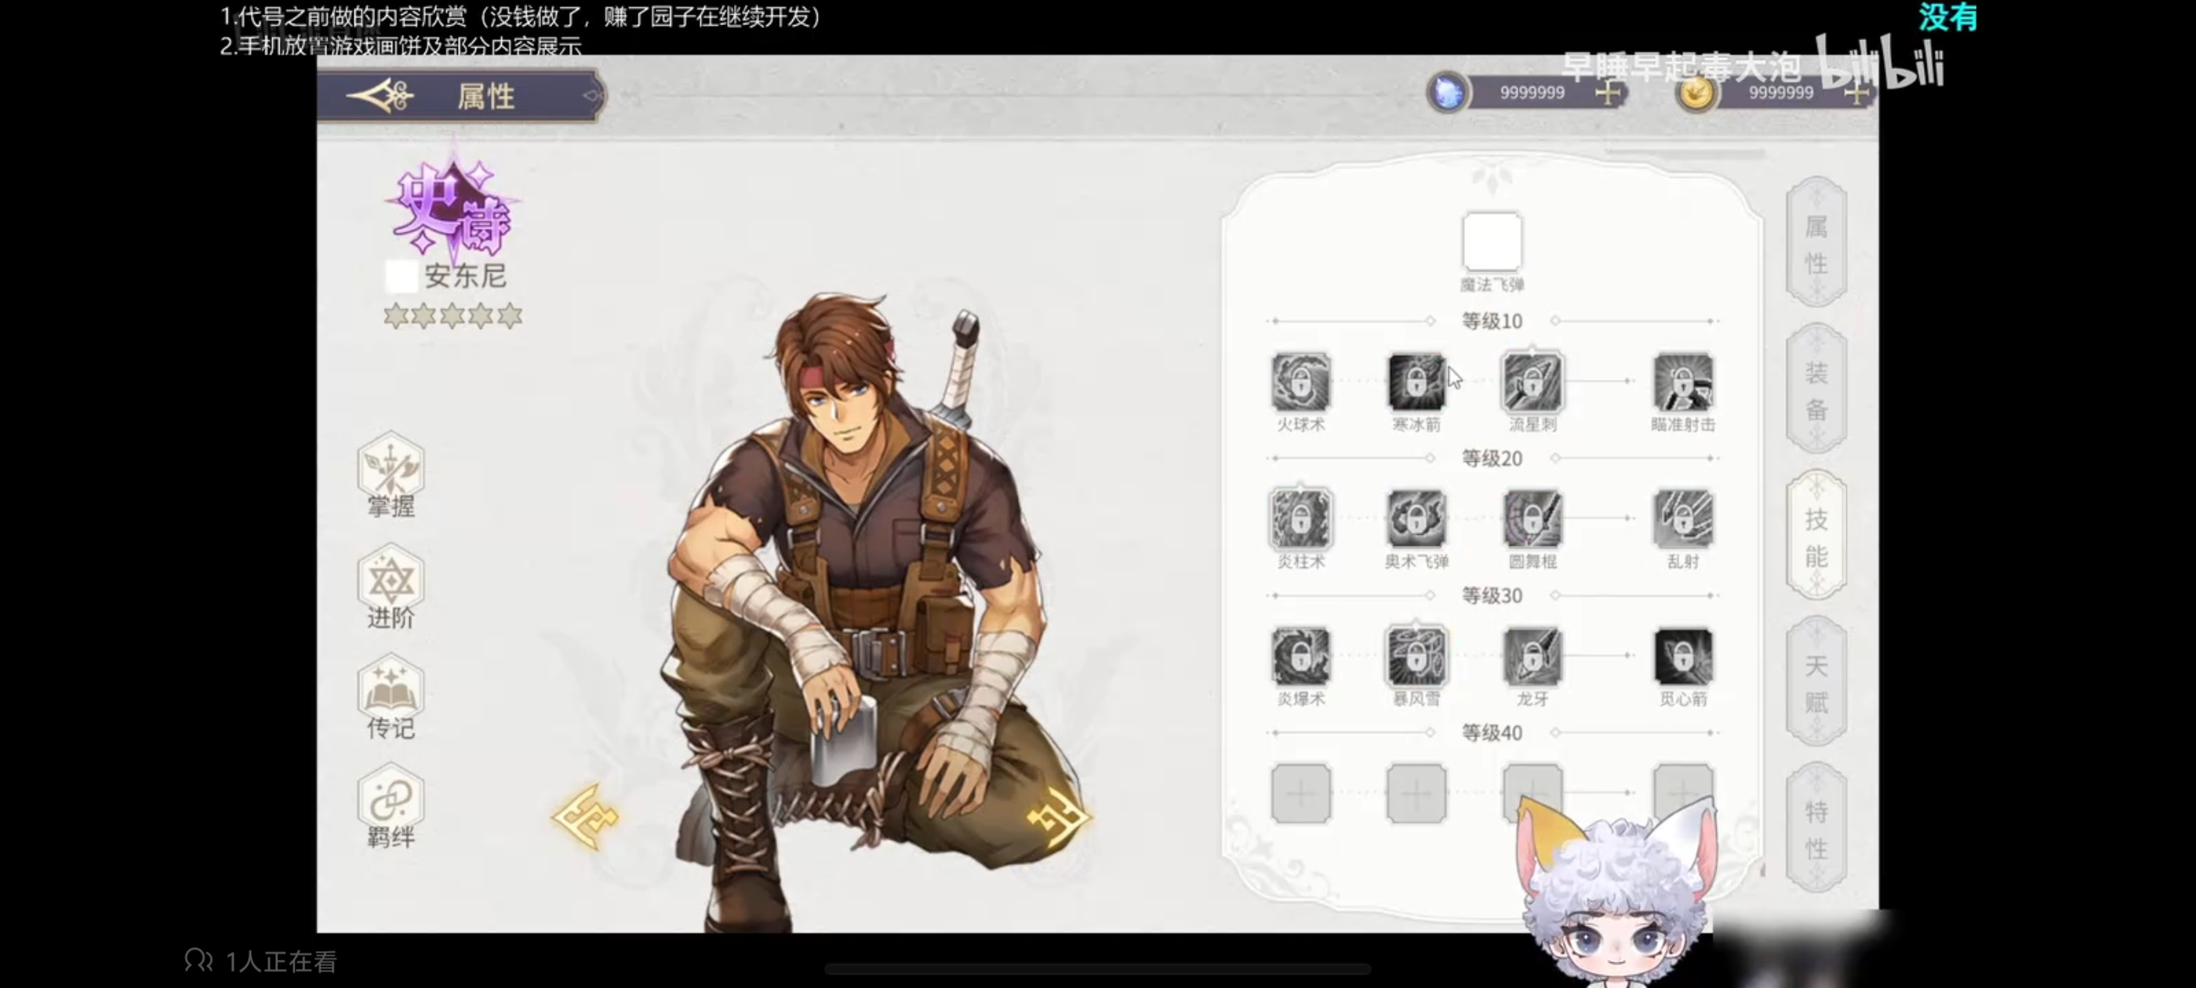
Task: Tap the five-star rating row
Action: 453,316
